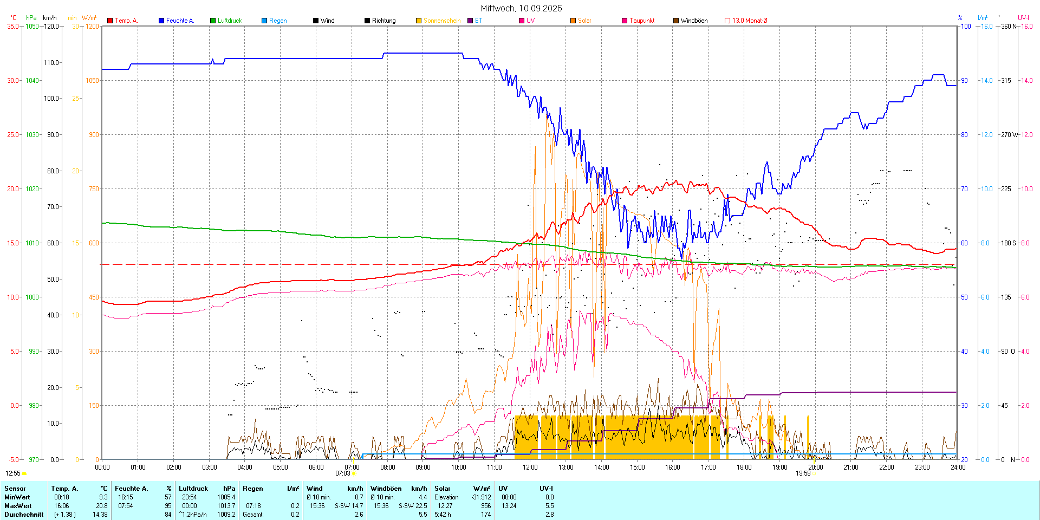Click the sunset icon at 19:58

(x=814, y=473)
